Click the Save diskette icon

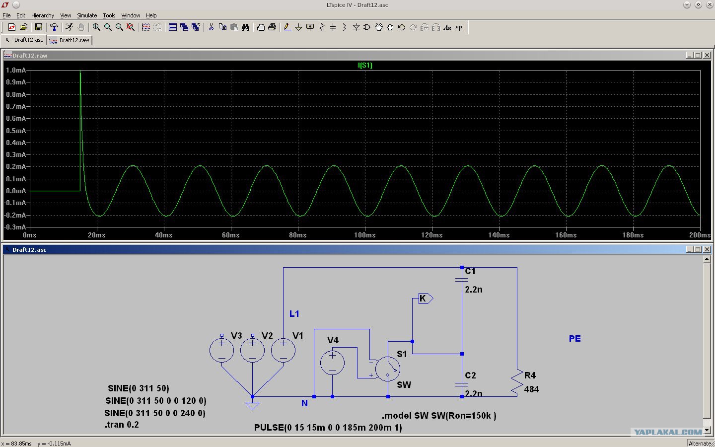click(x=38, y=27)
